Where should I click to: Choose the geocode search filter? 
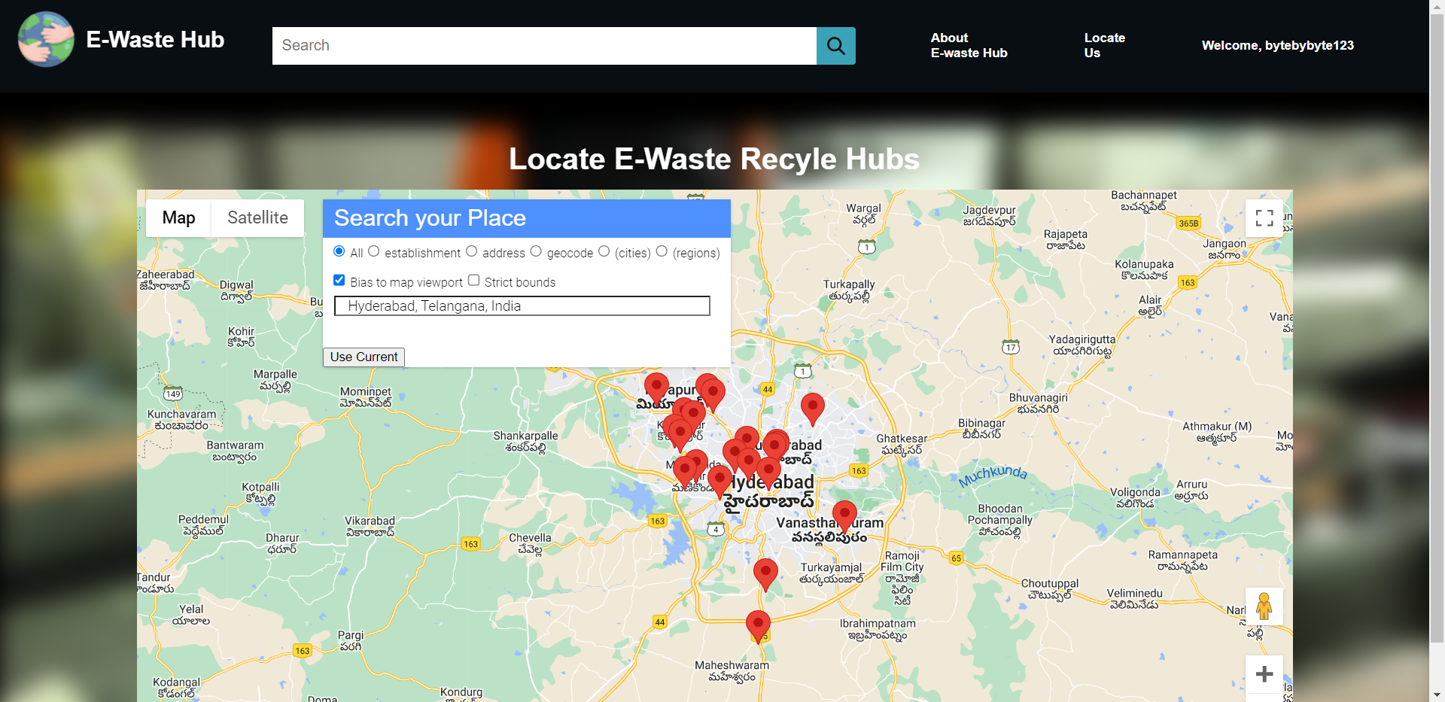coord(536,251)
